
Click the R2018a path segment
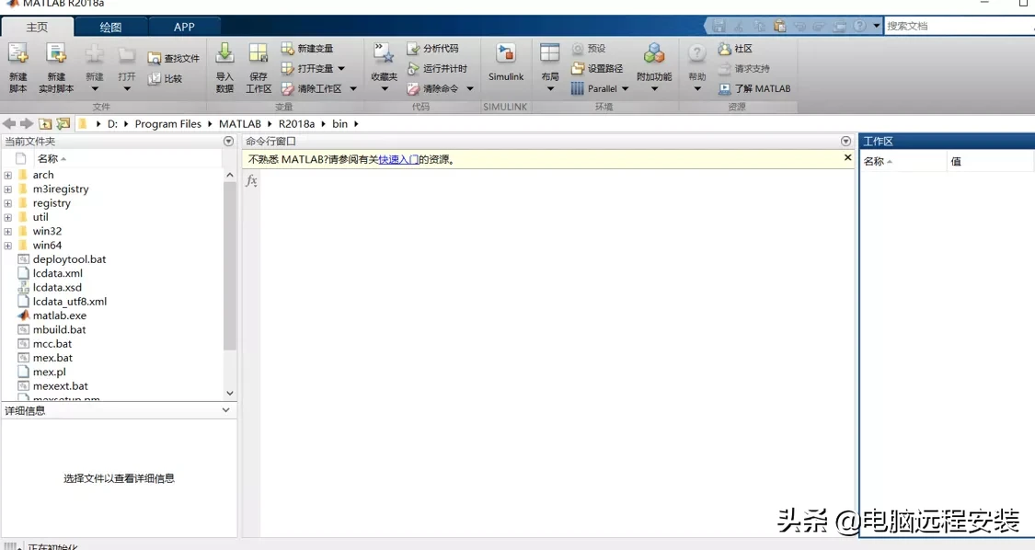click(296, 123)
